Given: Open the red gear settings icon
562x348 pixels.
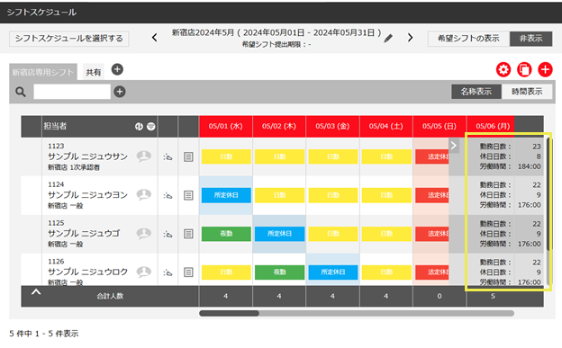Looking at the screenshot, I should pos(503,69).
